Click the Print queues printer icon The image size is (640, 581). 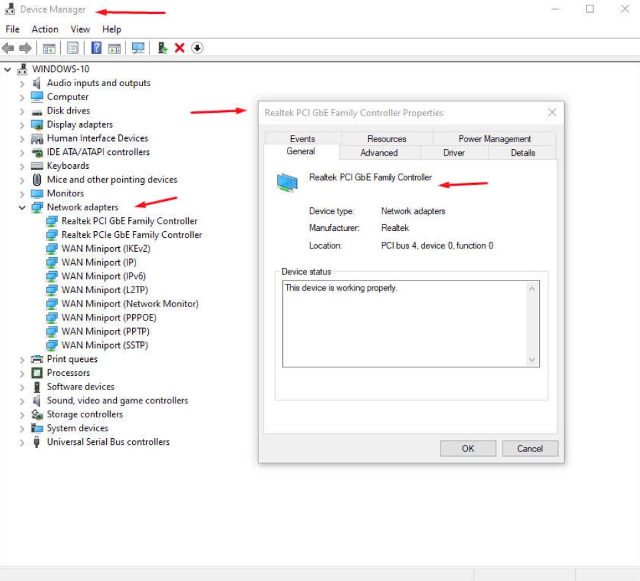point(37,359)
